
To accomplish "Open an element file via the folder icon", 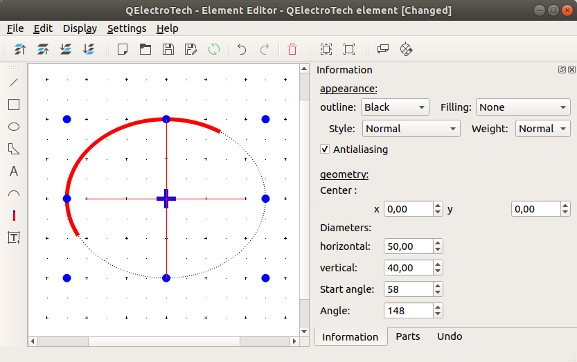I will click(145, 49).
